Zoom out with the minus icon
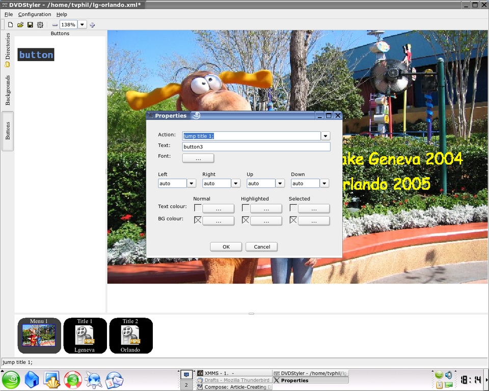 click(55, 24)
